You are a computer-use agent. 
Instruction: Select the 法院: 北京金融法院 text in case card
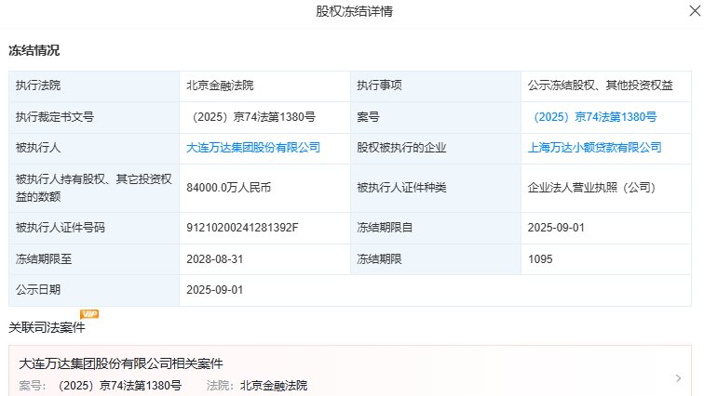click(x=257, y=385)
